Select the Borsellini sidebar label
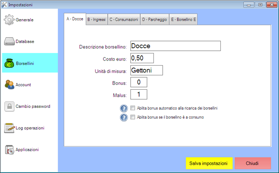The image size is (279, 173). (25, 63)
